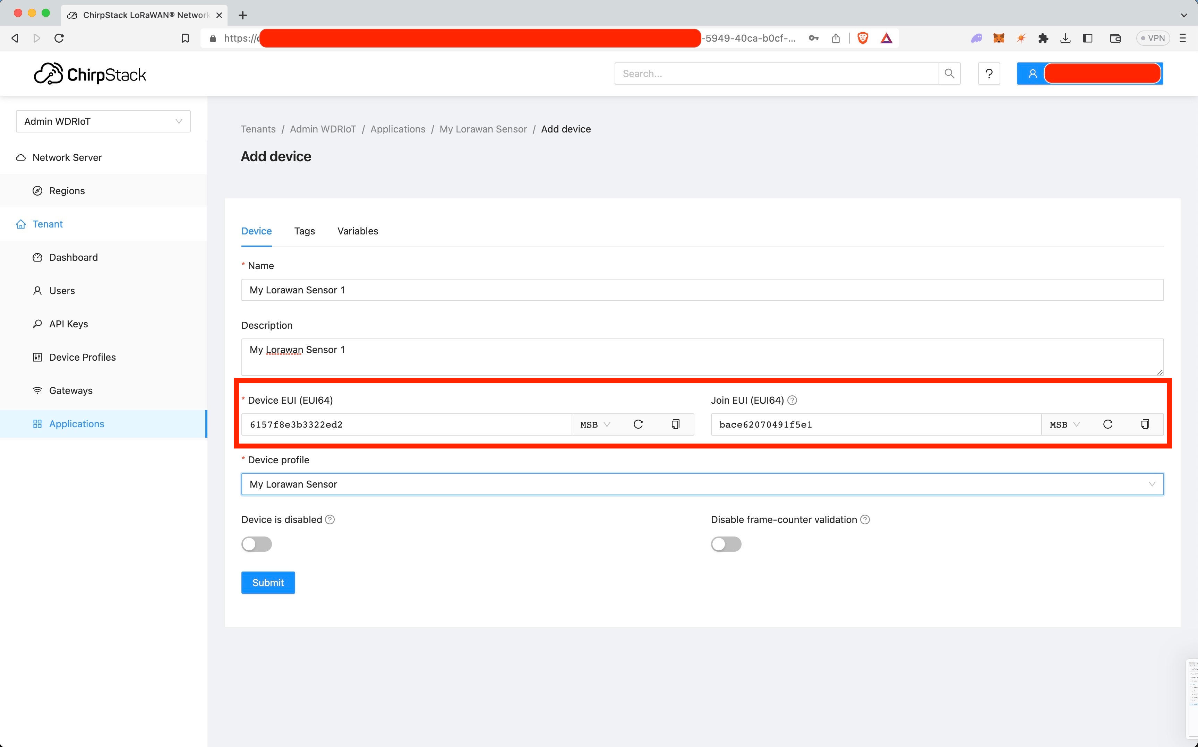Switch to the Tags tab

click(x=304, y=231)
